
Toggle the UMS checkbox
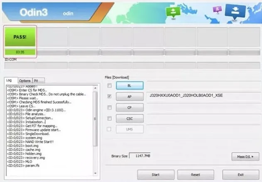(x=109, y=129)
